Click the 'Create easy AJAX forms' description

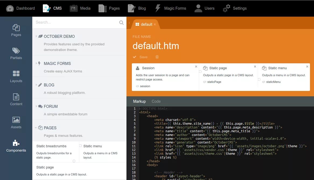(63, 71)
